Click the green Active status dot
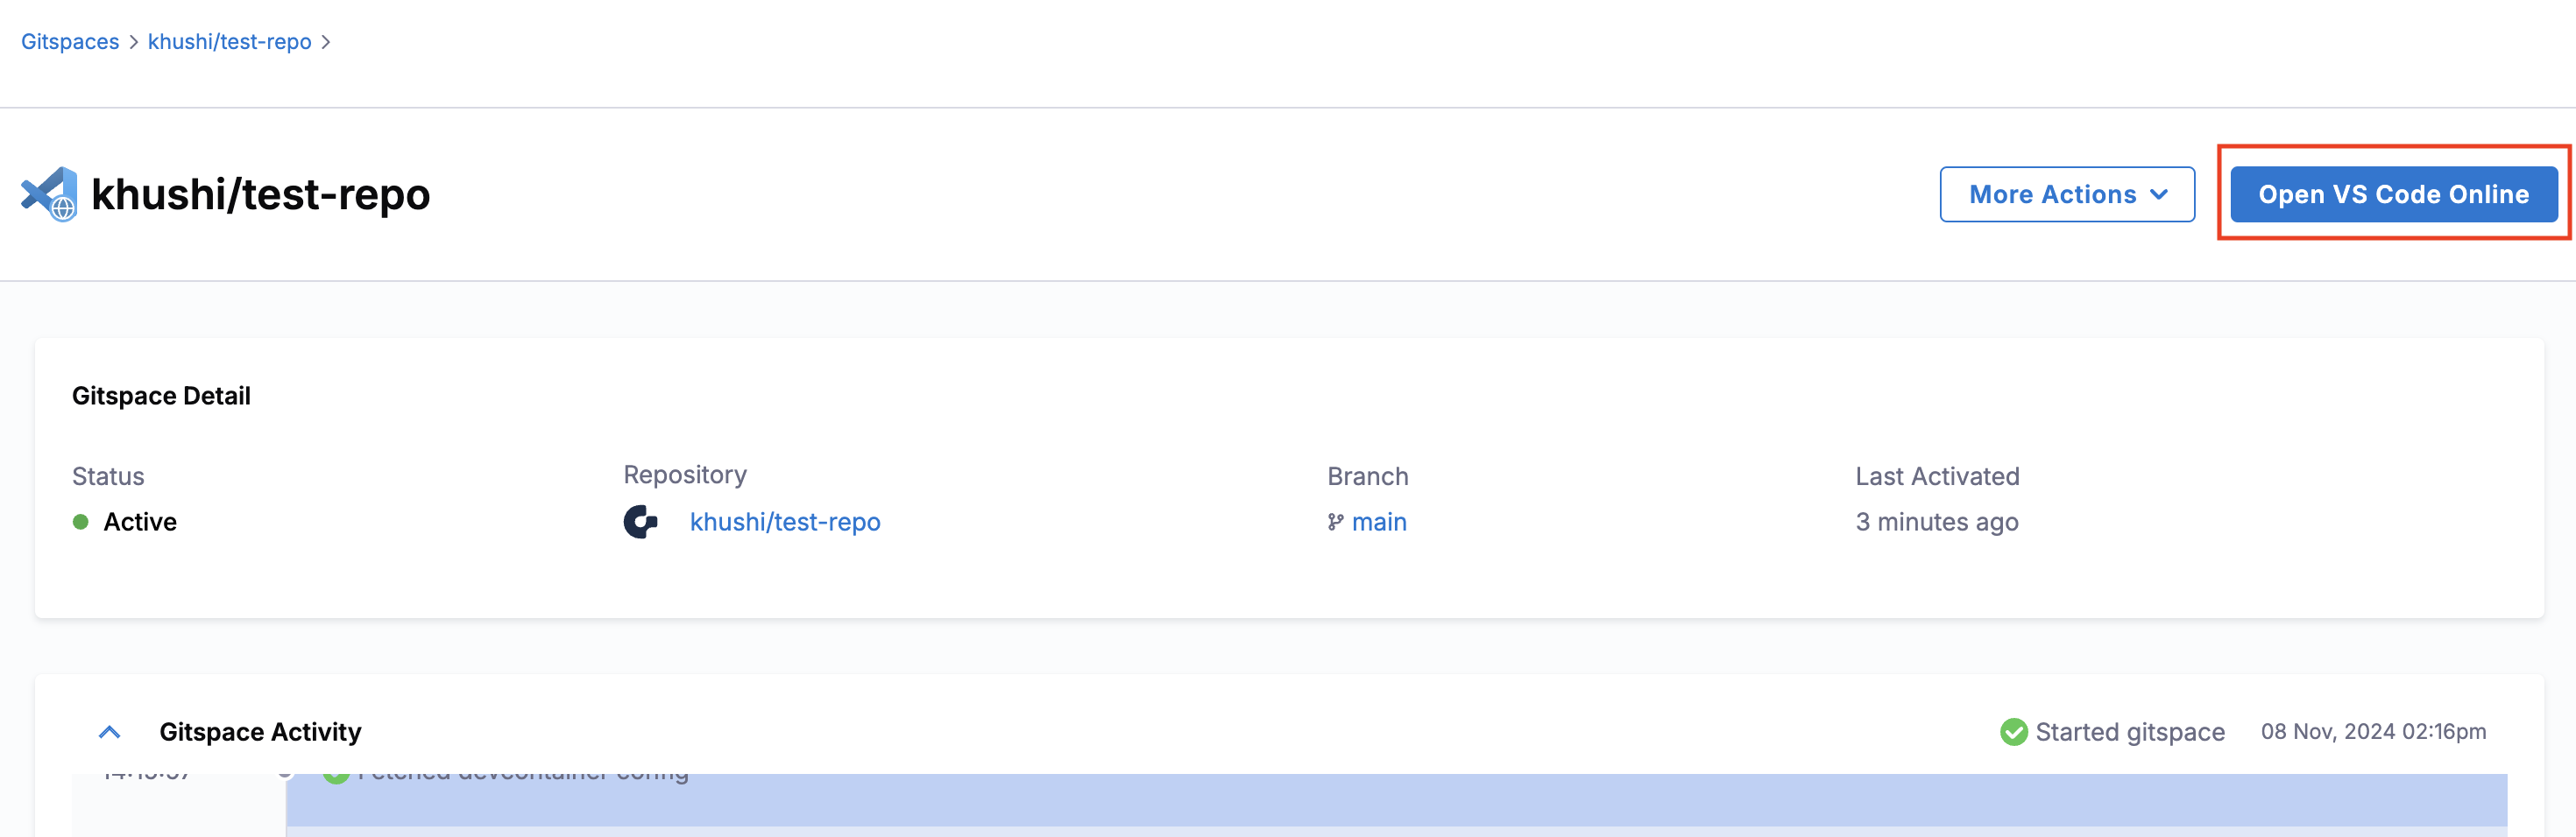Viewport: 2576px width, 837px height. (81, 522)
